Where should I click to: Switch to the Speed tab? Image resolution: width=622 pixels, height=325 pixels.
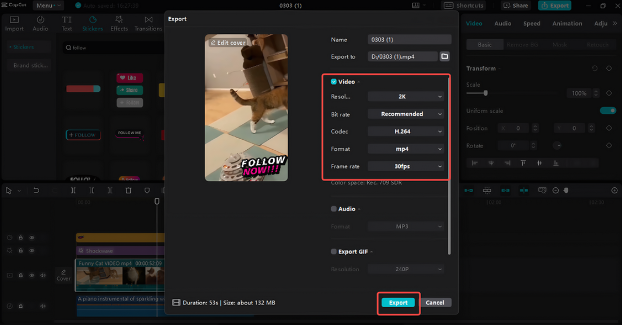click(x=531, y=23)
